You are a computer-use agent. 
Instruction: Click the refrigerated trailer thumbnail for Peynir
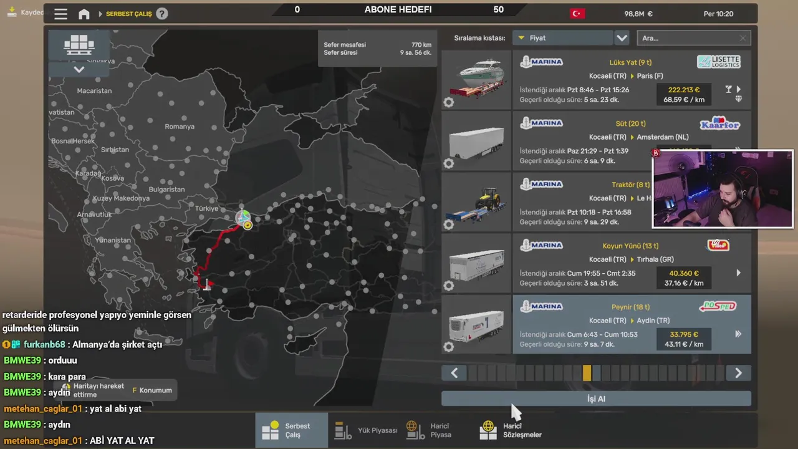point(476,324)
